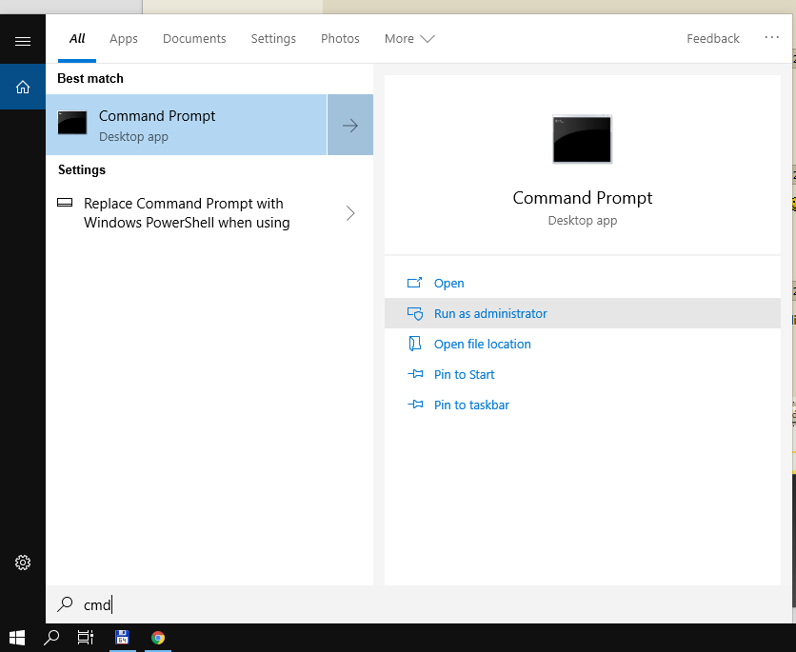The image size is (796, 652).
Task: Switch to the Apps tab
Action: tap(124, 39)
